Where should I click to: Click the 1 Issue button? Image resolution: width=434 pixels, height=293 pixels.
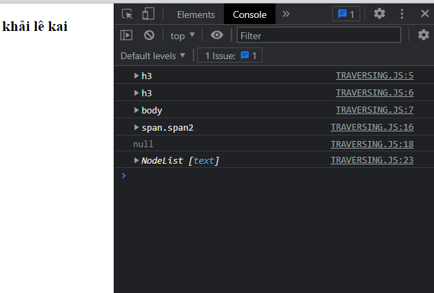229,56
